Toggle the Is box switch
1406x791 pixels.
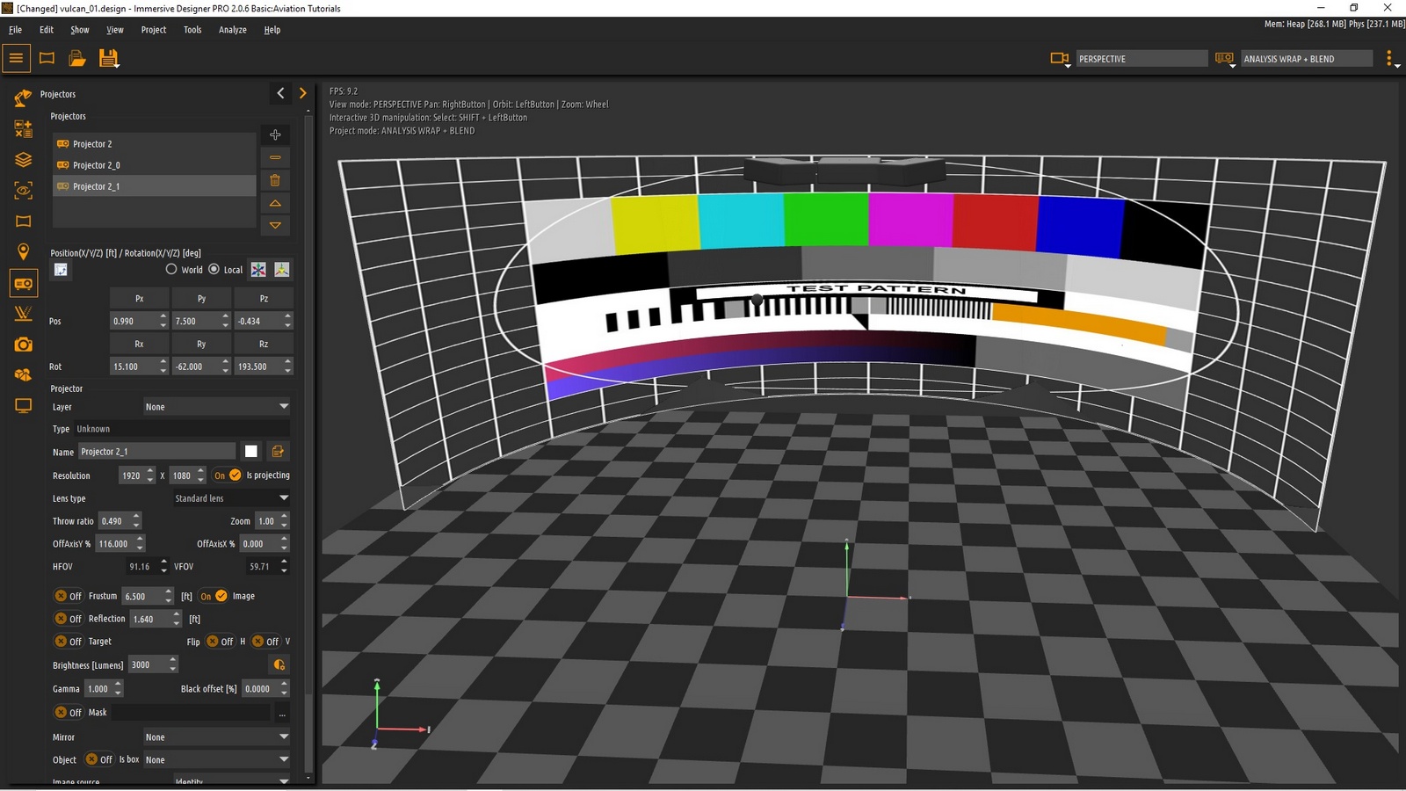pyautogui.click(x=99, y=760)
